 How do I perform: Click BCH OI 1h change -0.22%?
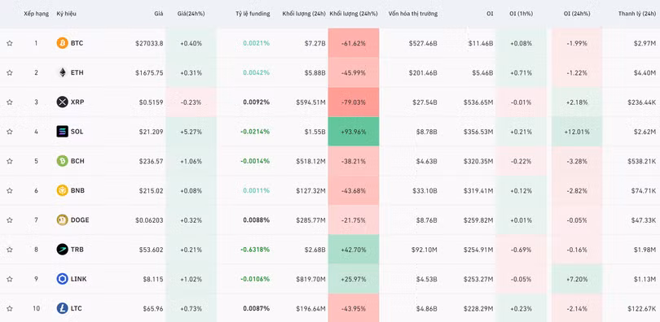click(521, 161)
